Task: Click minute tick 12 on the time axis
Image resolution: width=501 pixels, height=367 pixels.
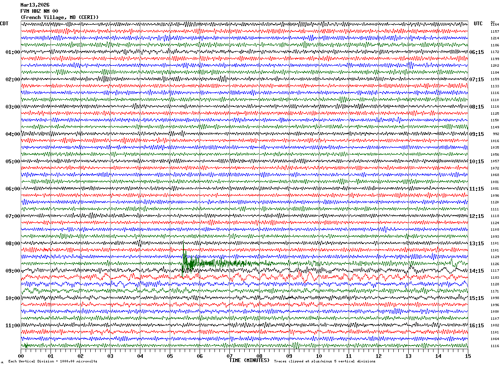Action: click(378, 356)
